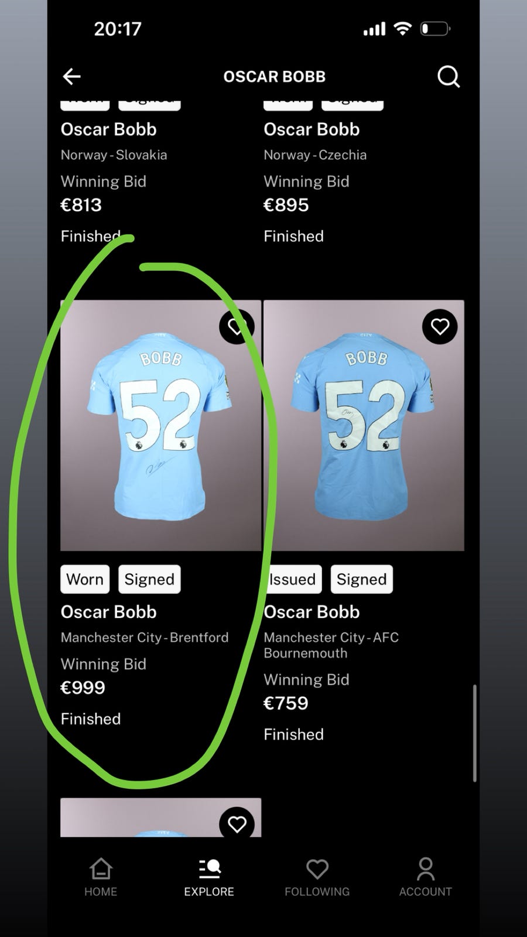Image resolution: width=527 pixels, height=937 pixels.
Task: Click the Signed tag on Bournemouth listing
Action: (x=361, y=579)
